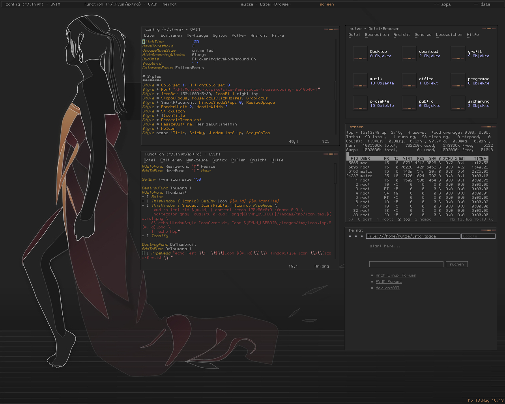Follow the FVWM Forums link
The image size is (505, 404).
389,282
